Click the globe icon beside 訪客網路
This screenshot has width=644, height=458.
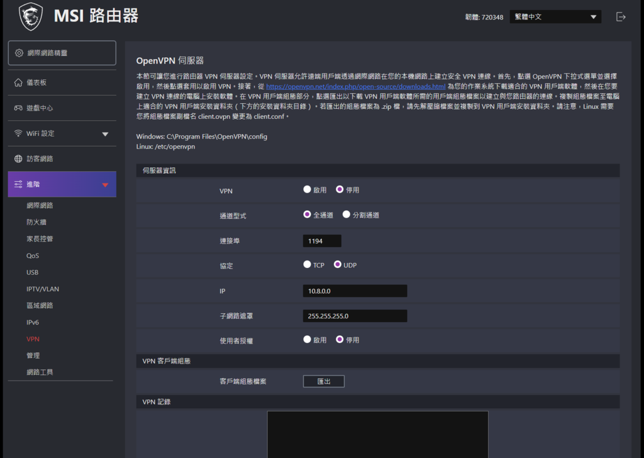coord(18,159)
